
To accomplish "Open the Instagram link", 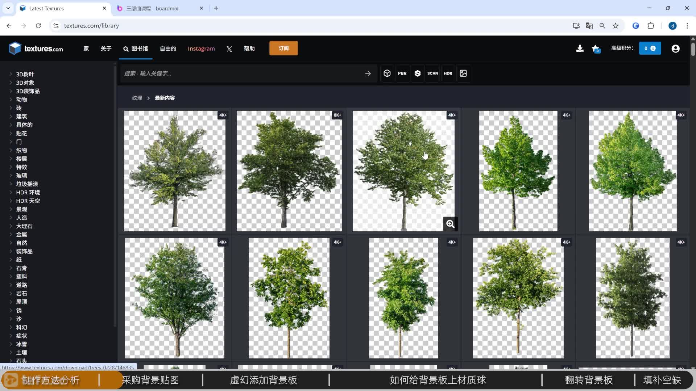I will point(201,49).
